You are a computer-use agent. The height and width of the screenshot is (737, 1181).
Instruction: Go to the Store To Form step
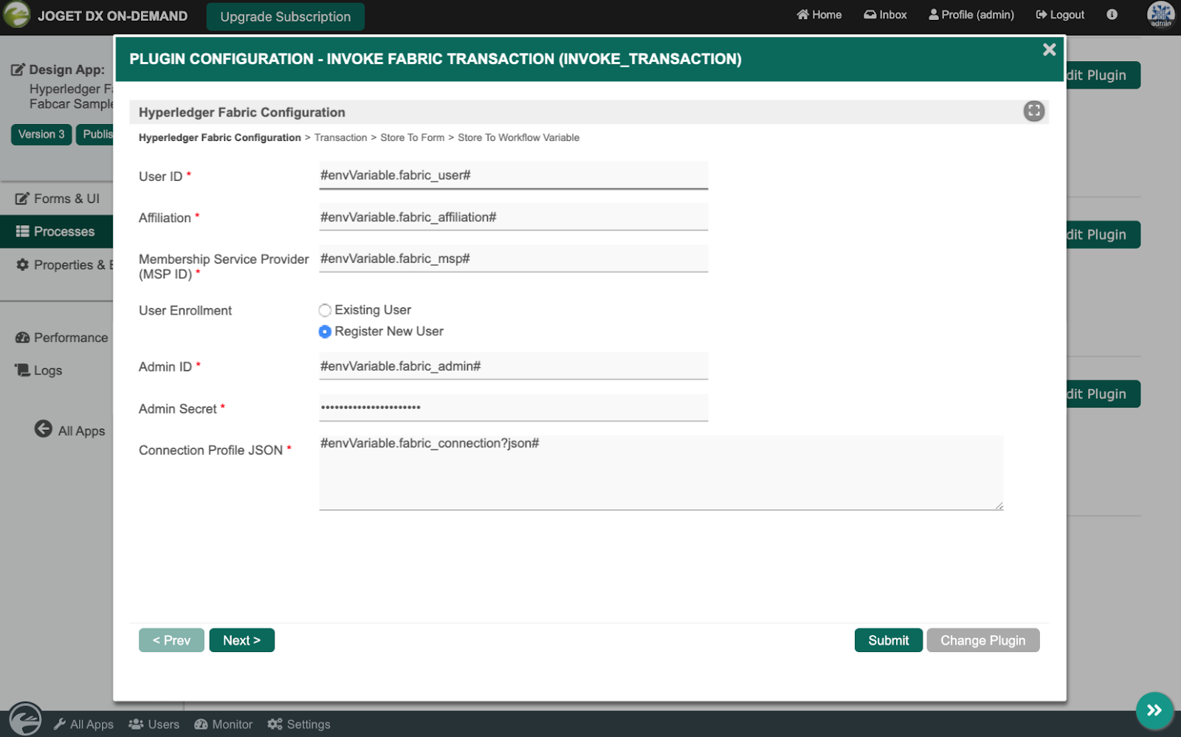(412, 137)
